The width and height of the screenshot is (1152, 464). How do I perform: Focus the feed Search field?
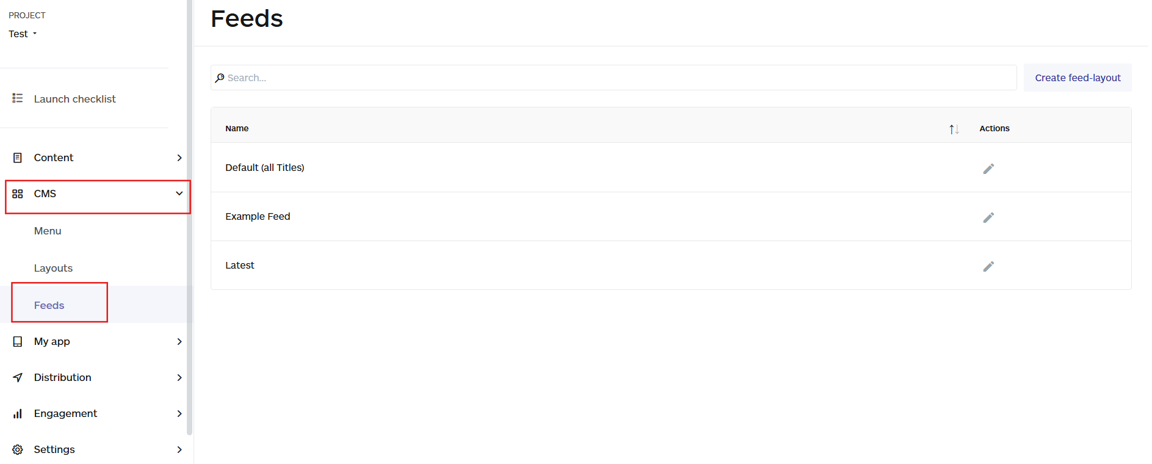[614, 78]
